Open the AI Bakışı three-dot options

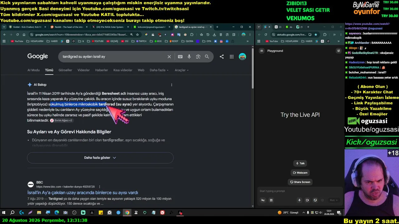171,85
